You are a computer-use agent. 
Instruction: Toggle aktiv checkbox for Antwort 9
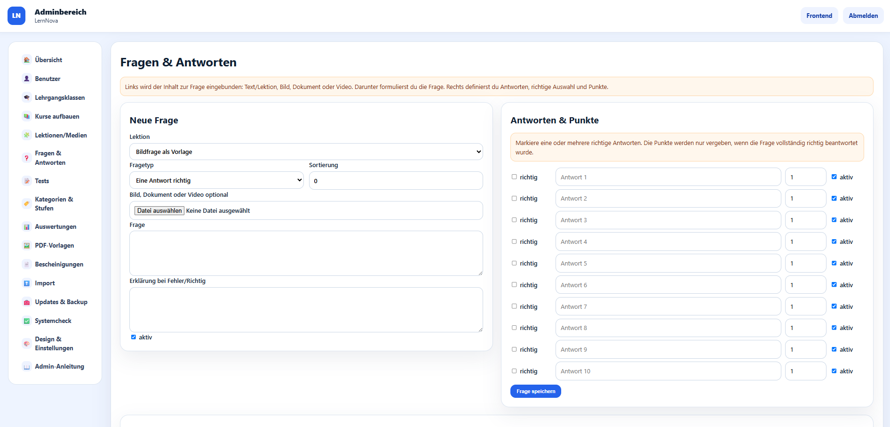(x=834, y=349)
